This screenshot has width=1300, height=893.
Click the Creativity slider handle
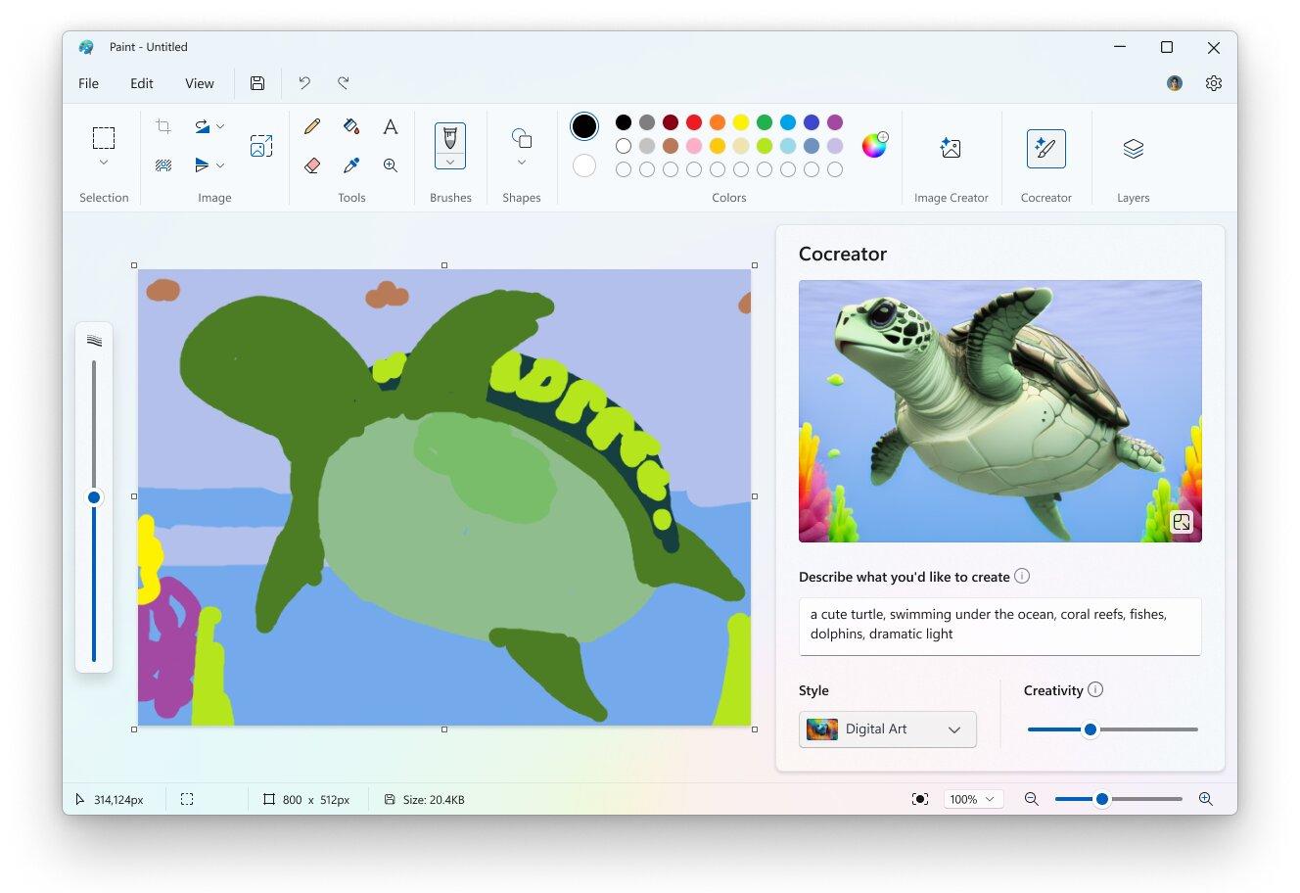(x=1091, y=729)
